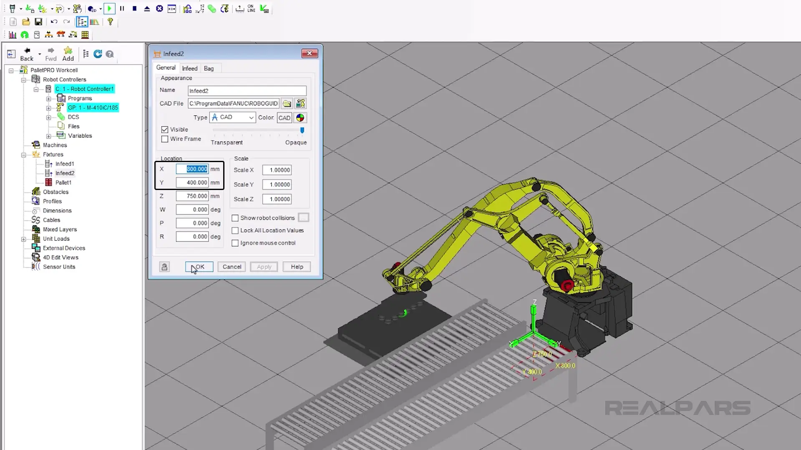Viewport: 801px width, 450px height.
Task: Click the books library toolbar icon
Action: [x=95, y=22]
